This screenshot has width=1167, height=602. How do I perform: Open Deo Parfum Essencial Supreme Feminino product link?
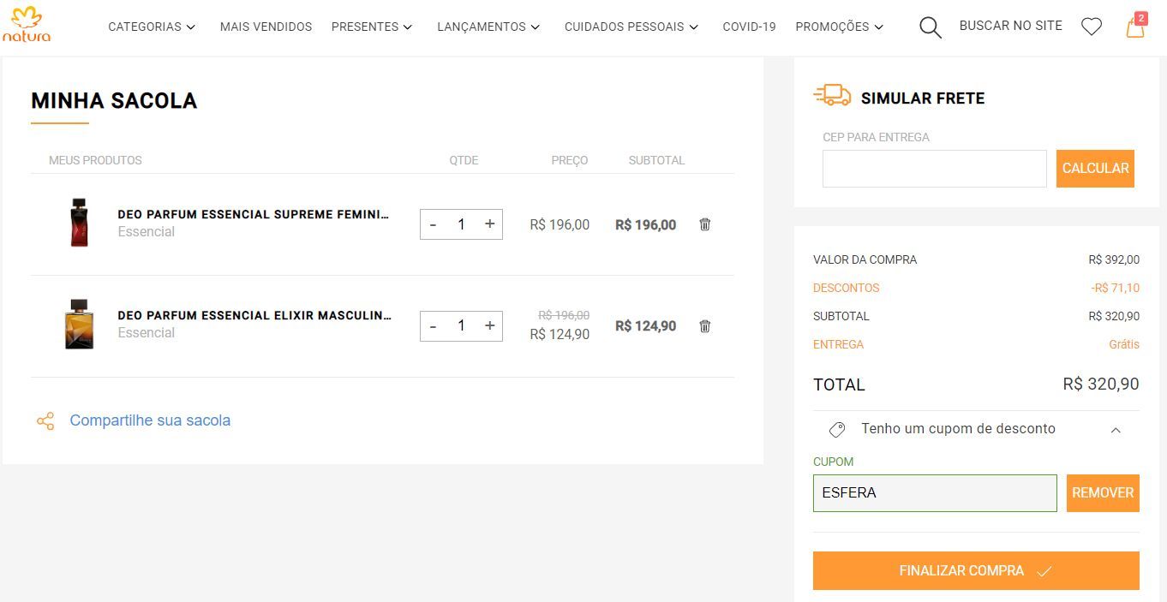tap(254, 214)
